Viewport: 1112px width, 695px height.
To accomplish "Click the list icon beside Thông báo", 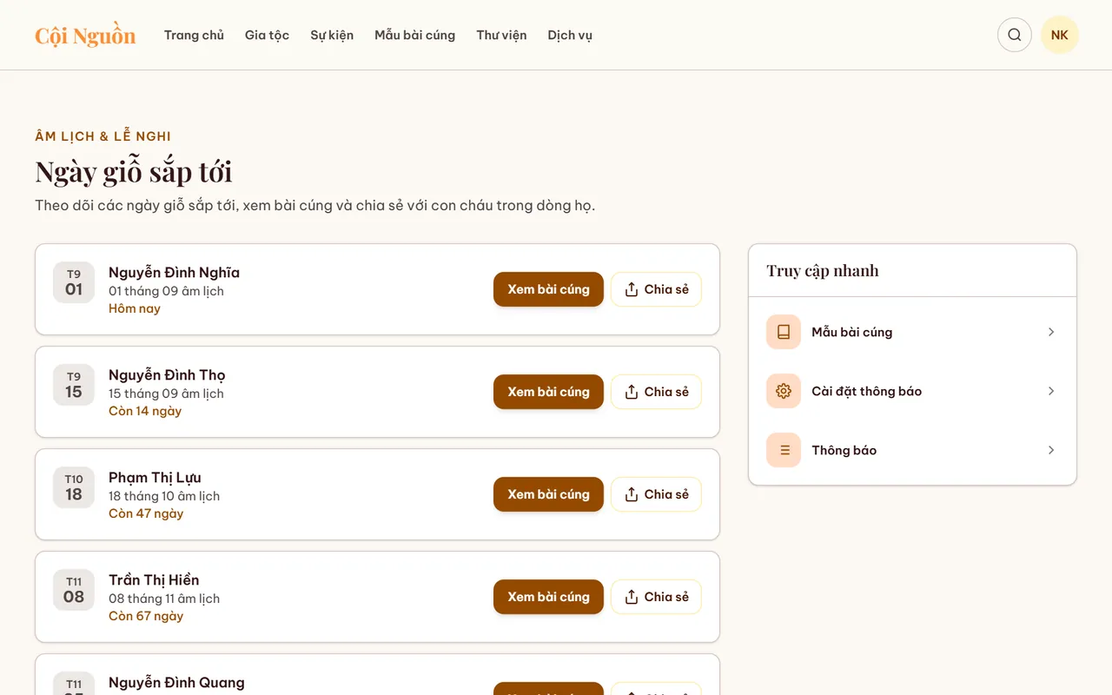I will tap(784, 450).
